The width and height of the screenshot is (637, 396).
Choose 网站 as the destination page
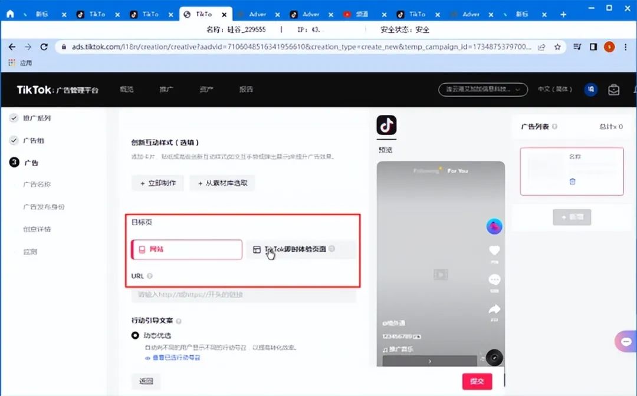(186, 249)
